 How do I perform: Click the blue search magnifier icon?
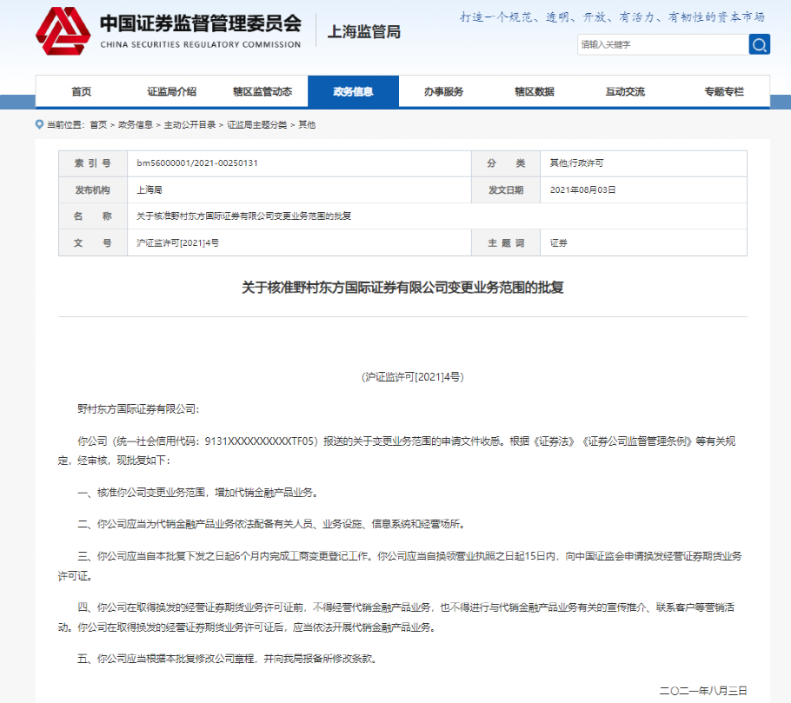point(757,44)
